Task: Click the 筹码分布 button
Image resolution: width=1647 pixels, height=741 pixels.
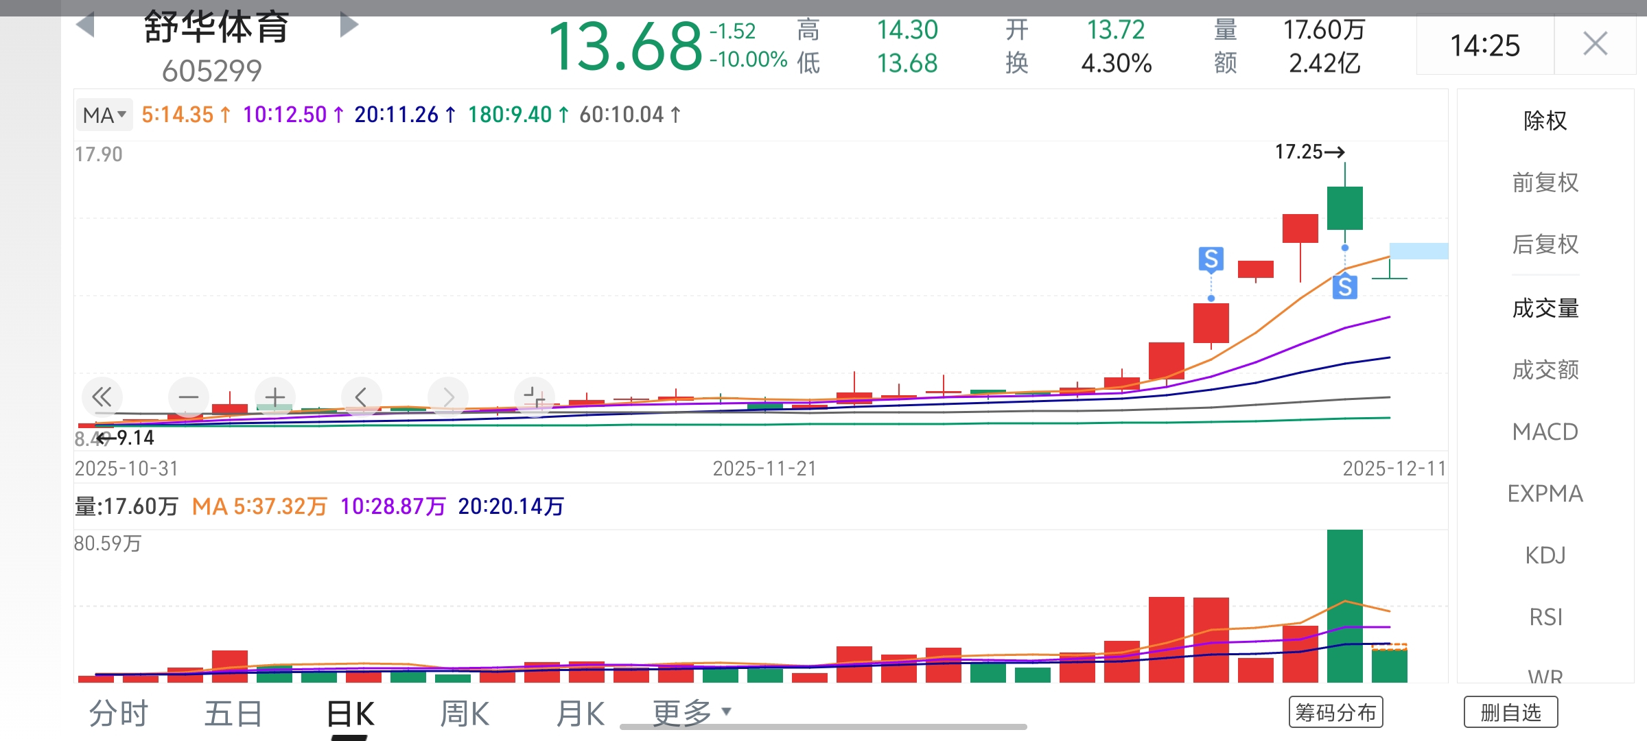Action: coord(1335,713)
